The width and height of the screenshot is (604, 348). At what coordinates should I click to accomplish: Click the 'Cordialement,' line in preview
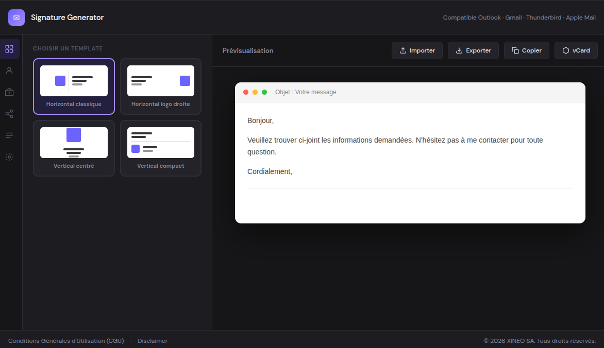270,171
